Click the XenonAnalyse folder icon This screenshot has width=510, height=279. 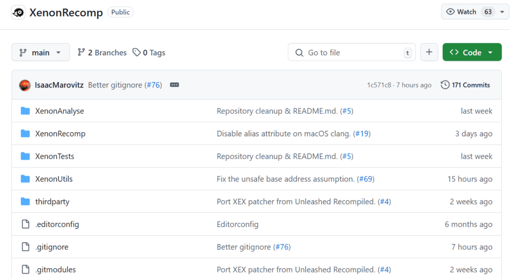click(x=25, y=111)
